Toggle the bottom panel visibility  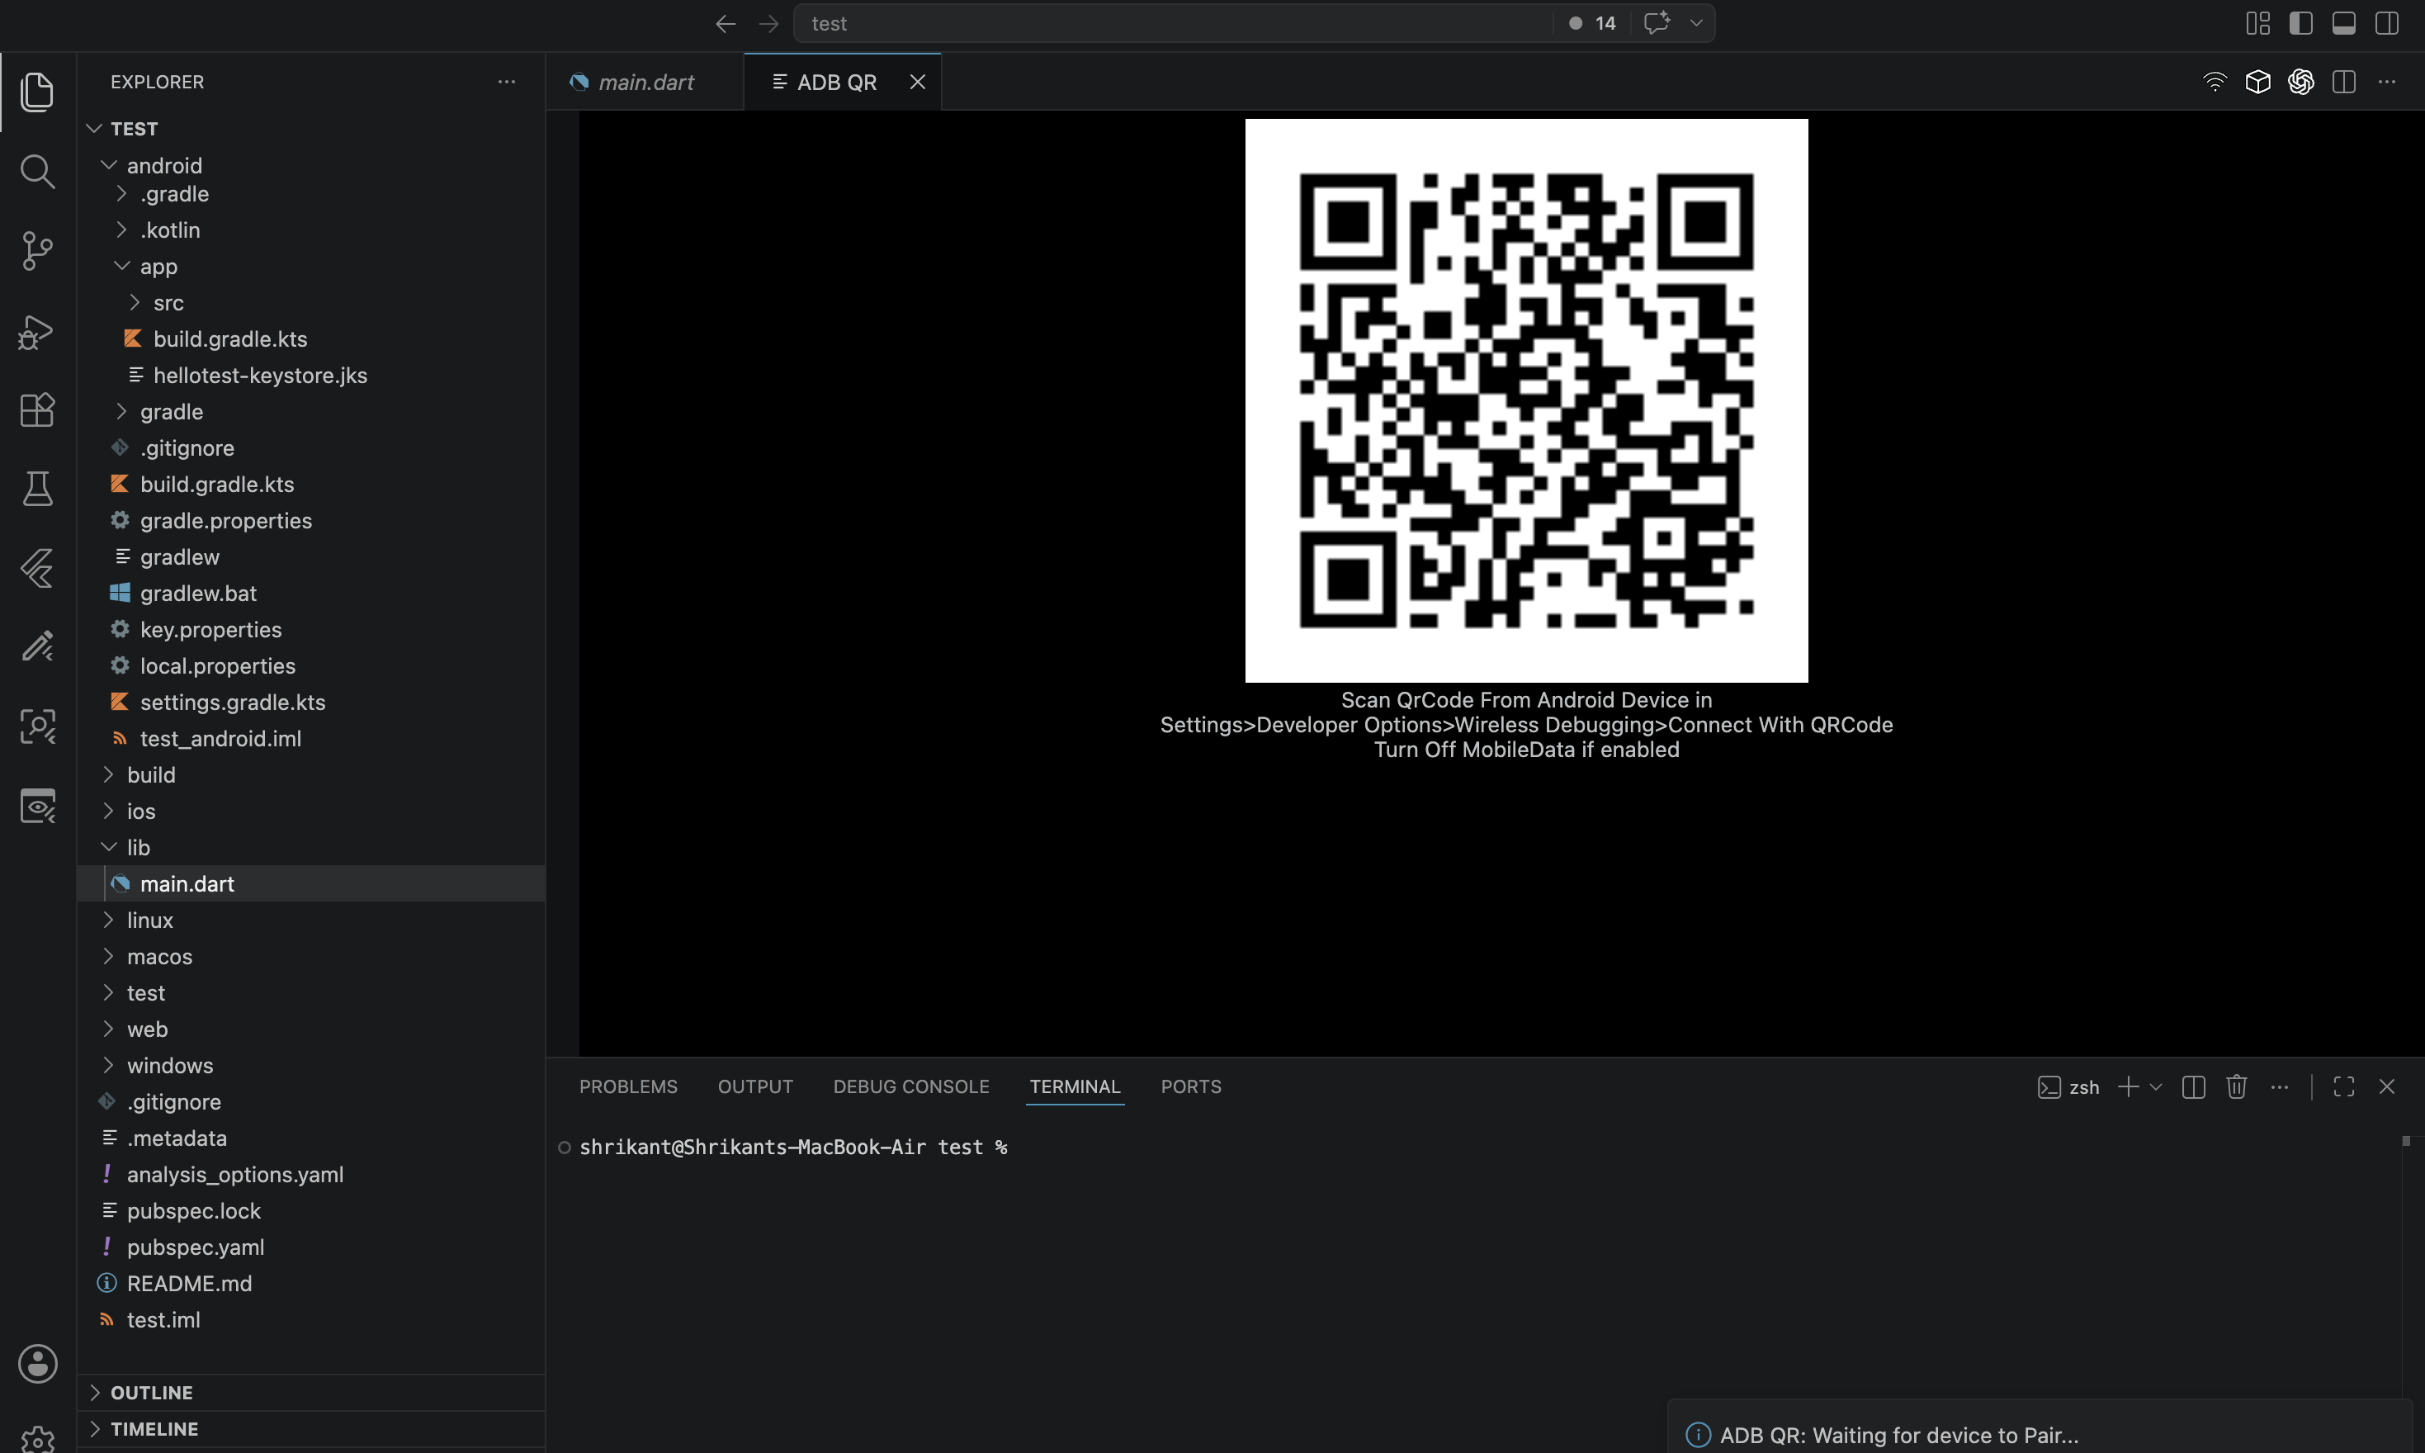[2344, 22]
